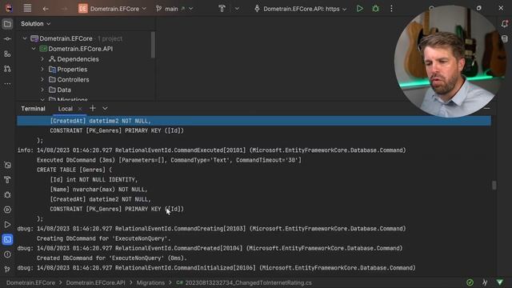512x288 pixels.
Task: Toggle the Terminal tool window icon
Action: click(x=7, y=240)
